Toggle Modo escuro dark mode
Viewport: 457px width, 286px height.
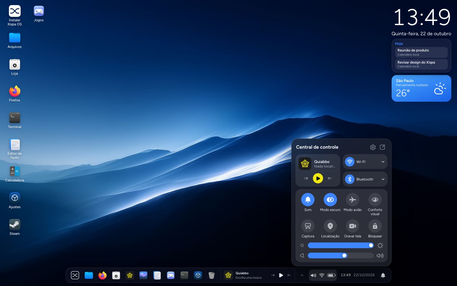330,200
